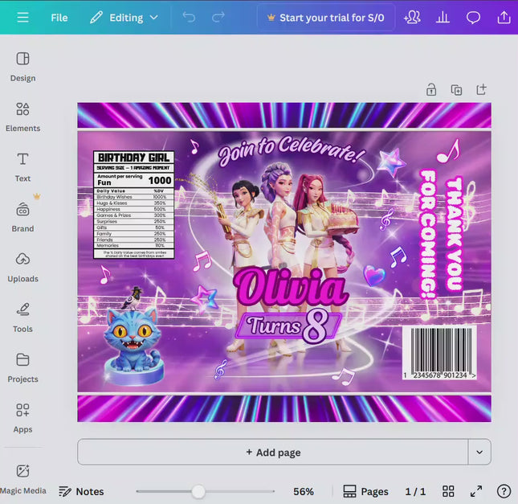Select the THANK YOU FOR COMING text
Screen dimensions: 518x504
[441, 234]
